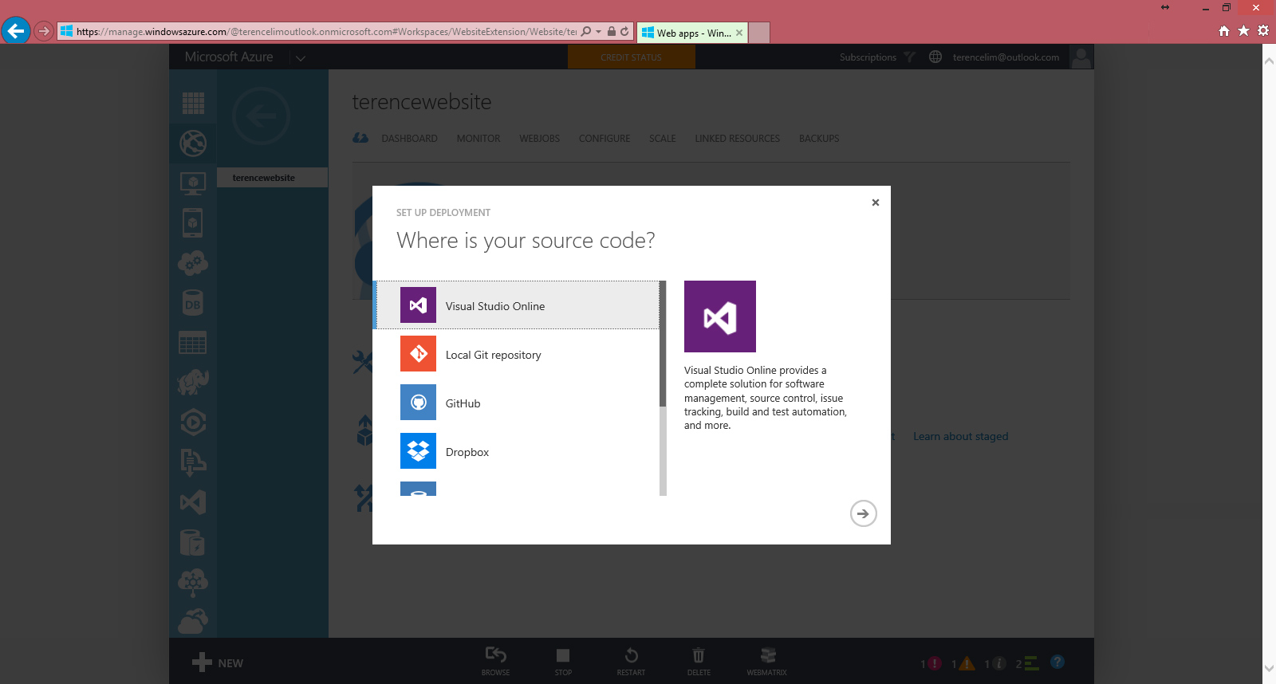Open Media Services icon in sidebar
The image size is (1276, 684).
[193, 423]
